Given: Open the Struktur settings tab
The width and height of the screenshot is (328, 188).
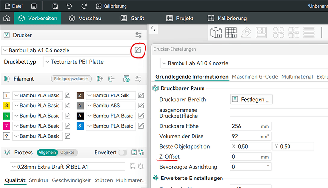Looking at the screenshot, I should click(x=39, y=180).
